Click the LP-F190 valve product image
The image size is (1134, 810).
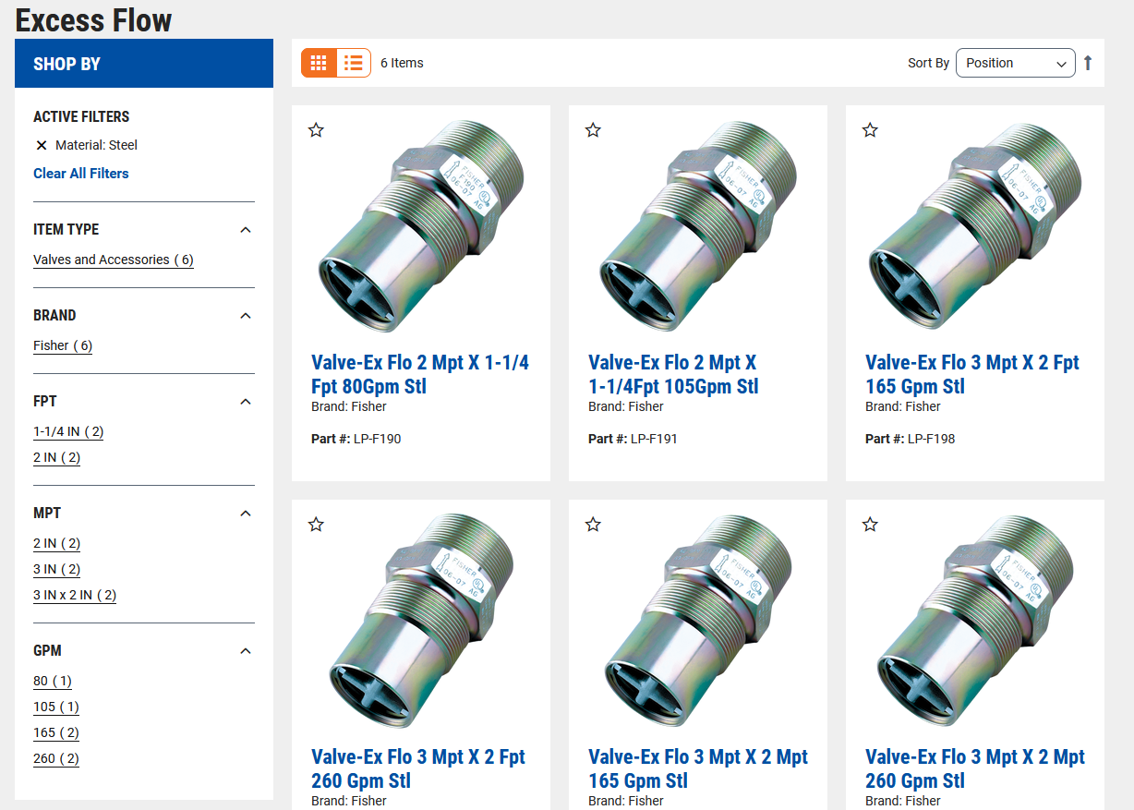tap(420, 228)
